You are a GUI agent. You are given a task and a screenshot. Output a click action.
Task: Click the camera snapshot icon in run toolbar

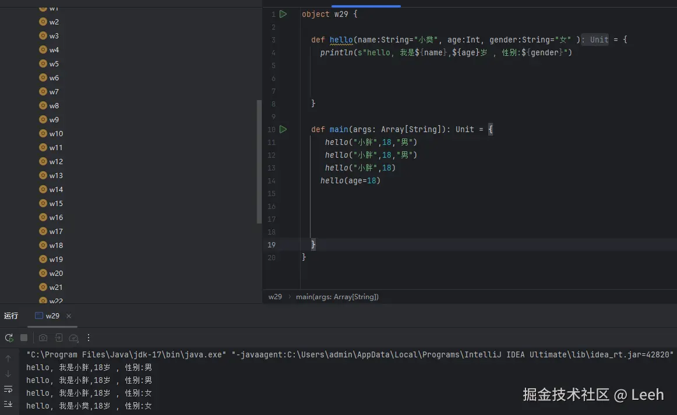click(43, 338)
